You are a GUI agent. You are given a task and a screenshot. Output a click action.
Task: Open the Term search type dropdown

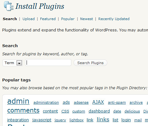click(x=13, y=63)
